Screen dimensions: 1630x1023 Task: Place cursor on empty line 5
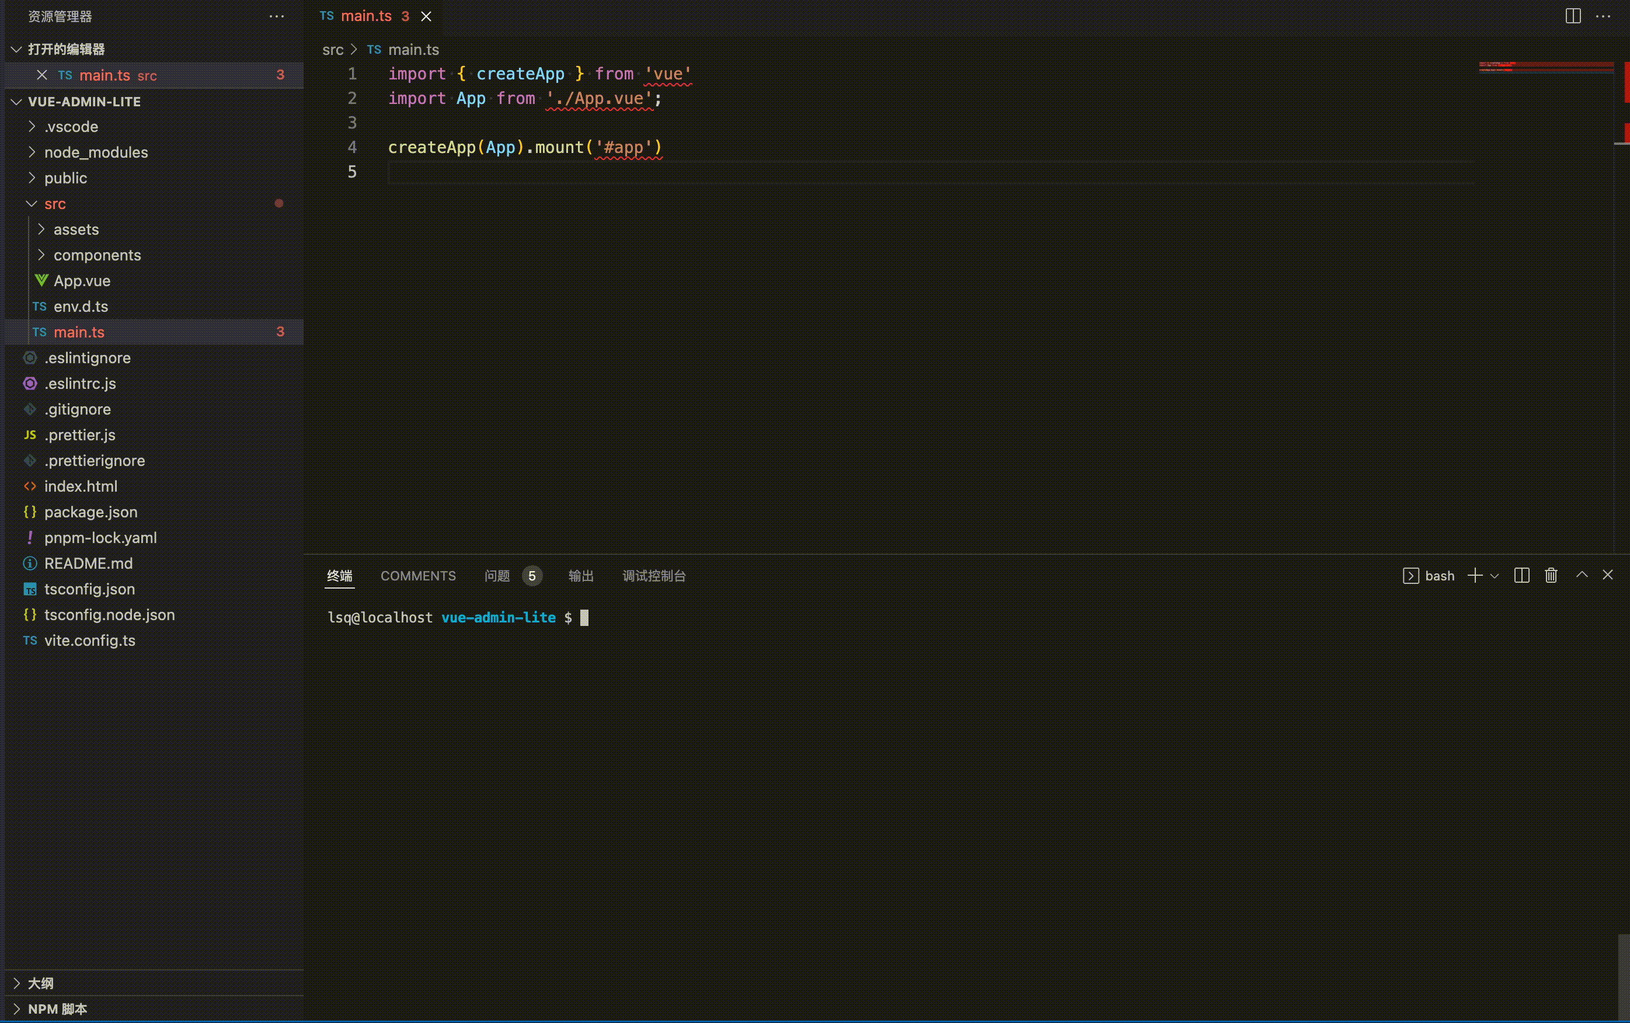[931, 172]
